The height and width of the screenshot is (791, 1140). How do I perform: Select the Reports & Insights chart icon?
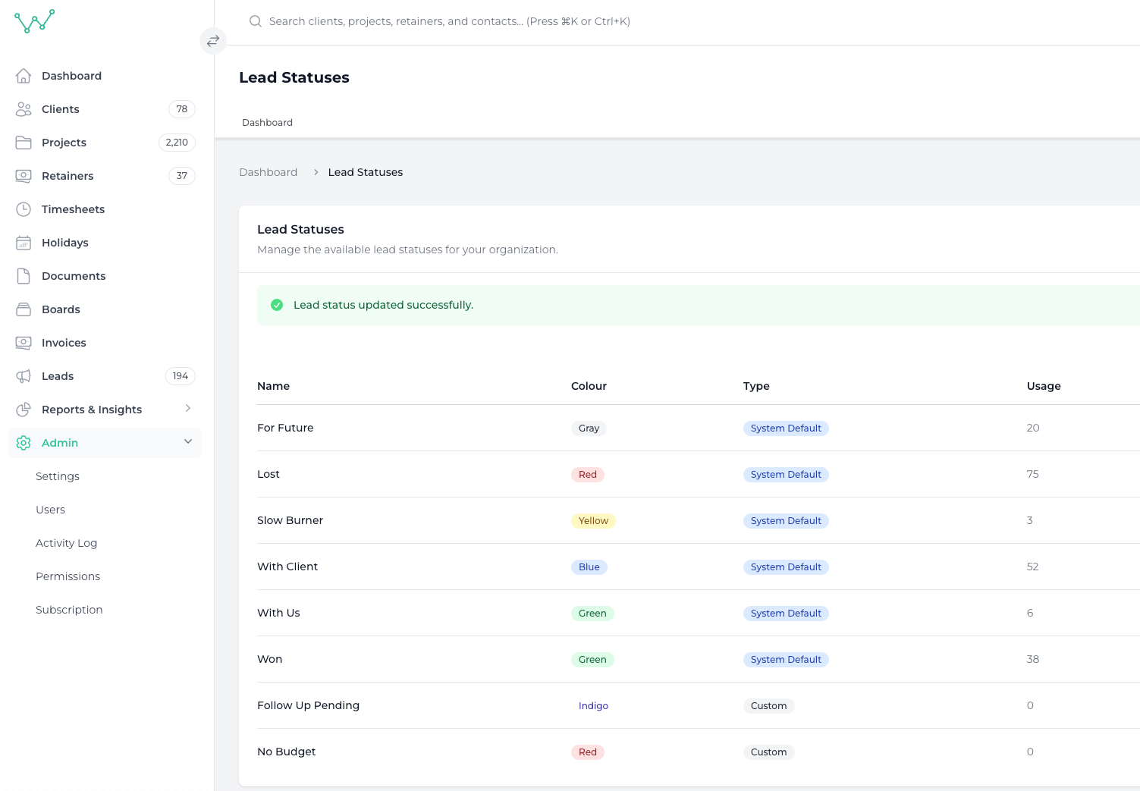23,409
